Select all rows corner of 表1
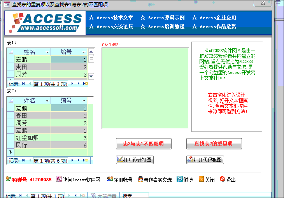Screen dimensions: 284x198 tap(11, 52)
